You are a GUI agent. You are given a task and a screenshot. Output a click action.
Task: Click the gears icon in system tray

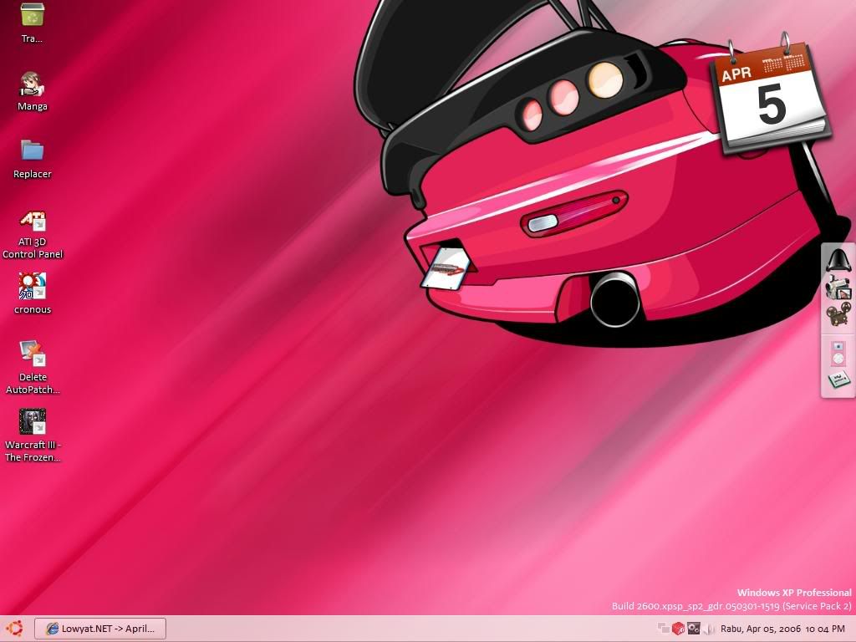coord(693,629)
